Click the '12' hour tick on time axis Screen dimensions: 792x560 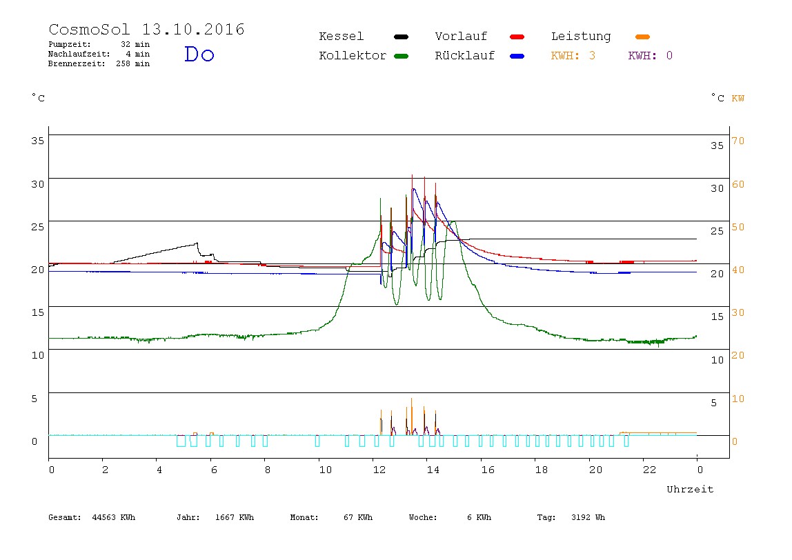click(x=379, y=470)
